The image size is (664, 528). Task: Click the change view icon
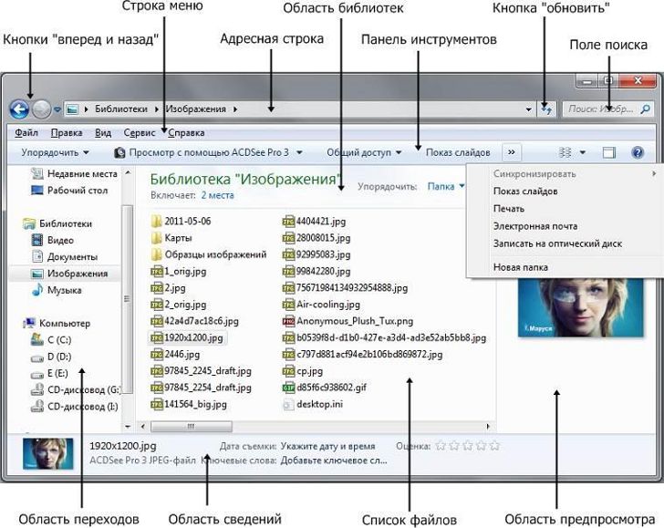565,152
